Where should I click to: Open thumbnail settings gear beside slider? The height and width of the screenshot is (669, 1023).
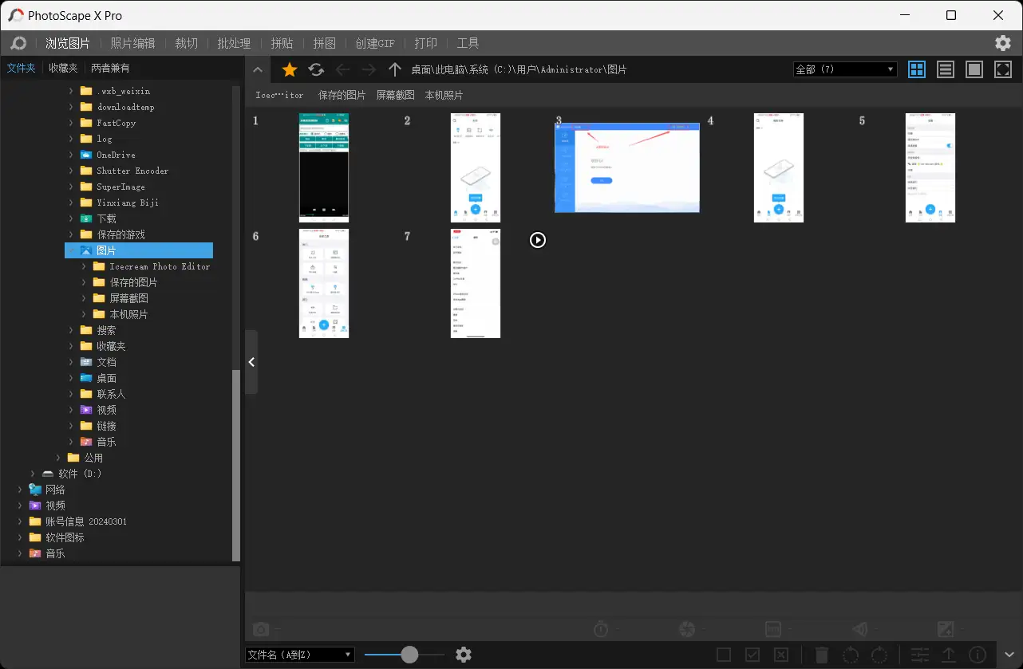pos(464,655)
